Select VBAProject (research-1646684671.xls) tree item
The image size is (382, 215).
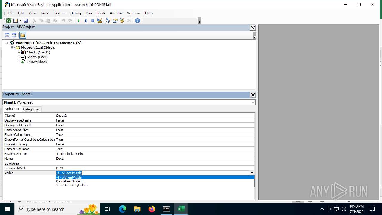click(x=49, y=43)
